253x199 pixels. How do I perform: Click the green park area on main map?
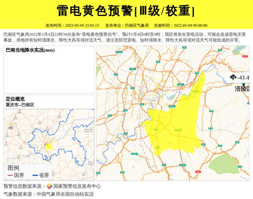tap(229, 163)
